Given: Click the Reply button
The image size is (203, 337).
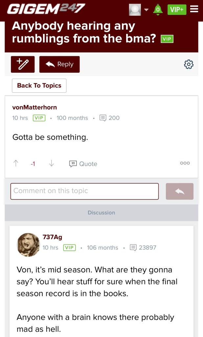Looking at the screenshot, I should coord(59,64).
